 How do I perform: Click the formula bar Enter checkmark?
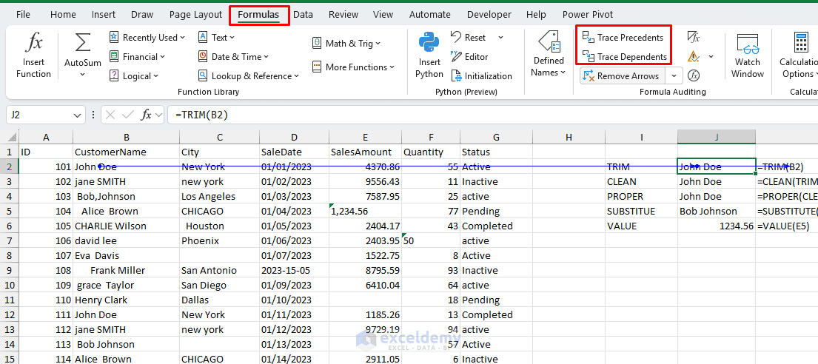coord(128,115)
